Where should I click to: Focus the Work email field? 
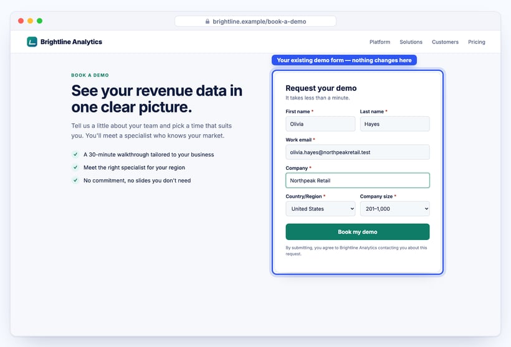358,152
